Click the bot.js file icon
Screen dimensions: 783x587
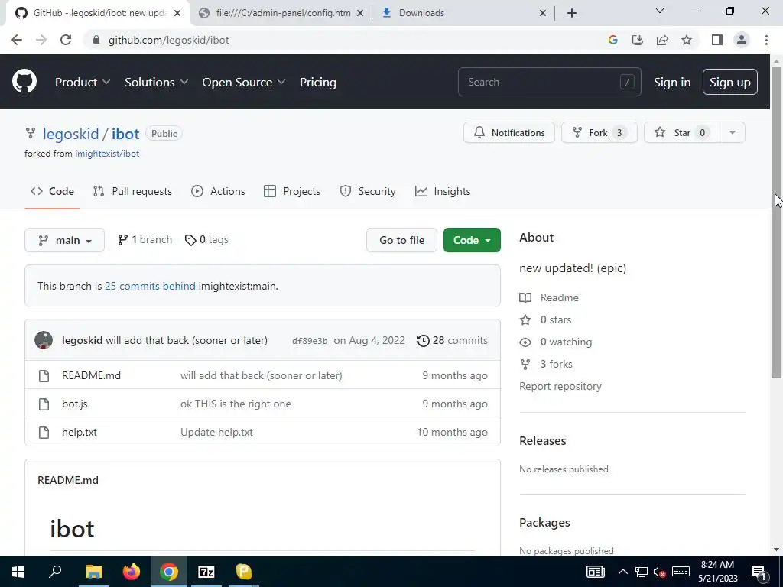[44, 404]
